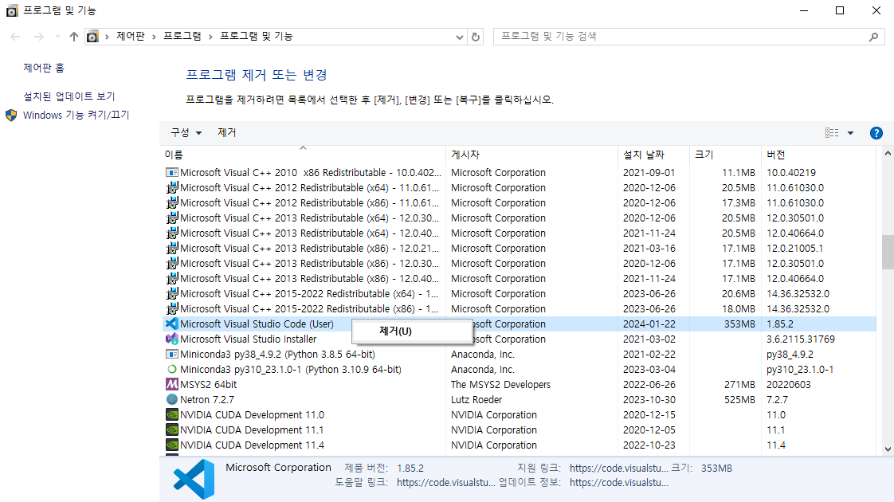Open the view options dropdown arrow
Screen dimensions: 894x502
pos(850,133)
